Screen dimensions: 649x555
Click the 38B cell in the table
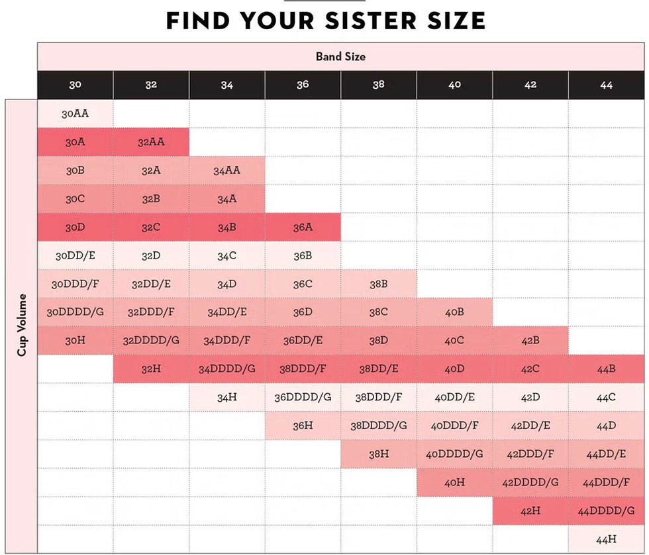tap(378, 284)
